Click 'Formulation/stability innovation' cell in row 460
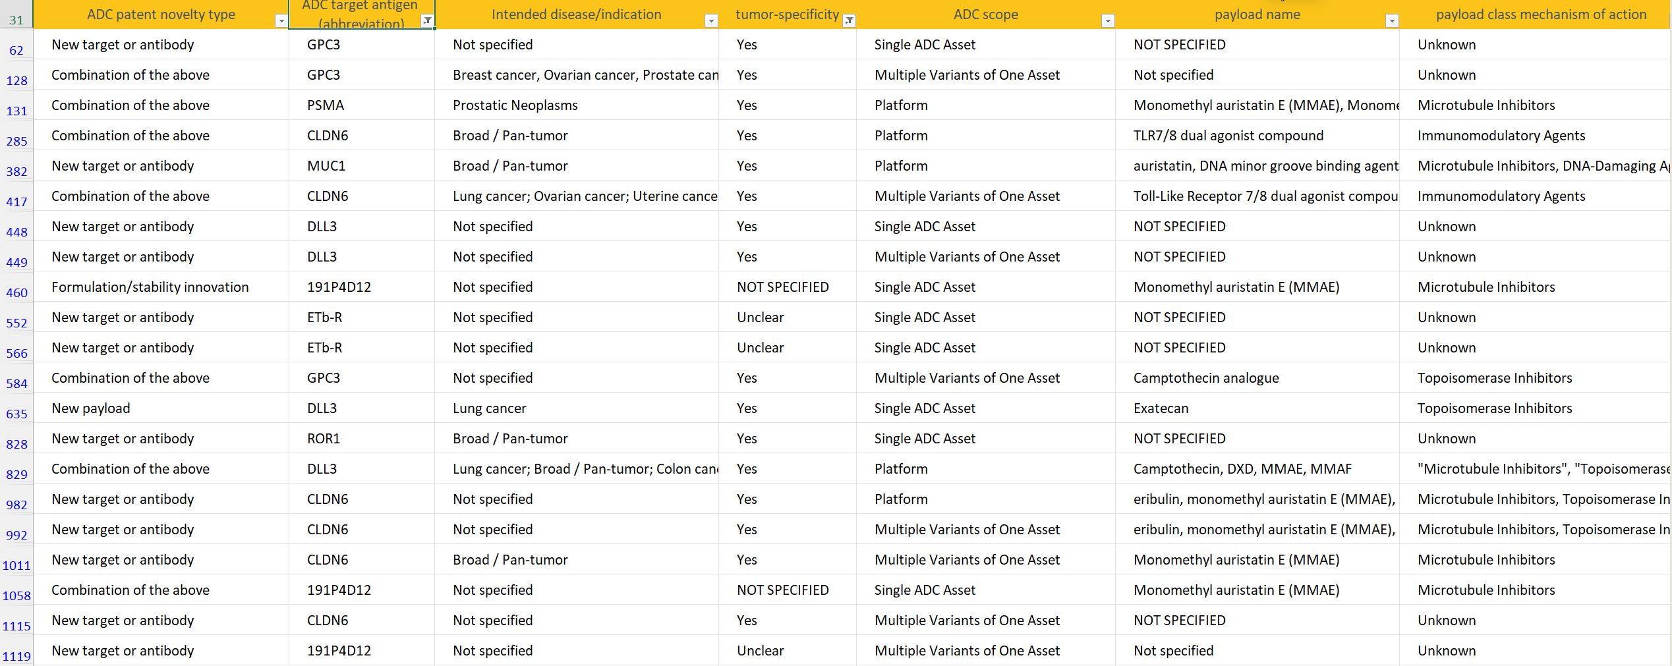Viewport: 1672px width, 666px height. 161,287
